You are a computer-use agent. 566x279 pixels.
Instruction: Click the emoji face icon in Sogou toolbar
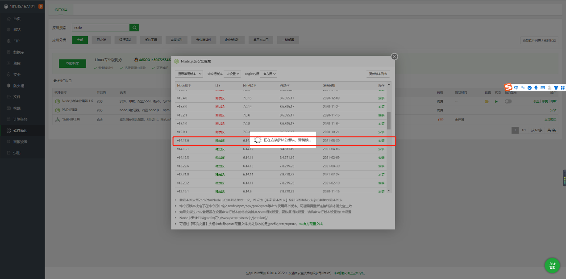pyautogui.click(x=529, y=87)
